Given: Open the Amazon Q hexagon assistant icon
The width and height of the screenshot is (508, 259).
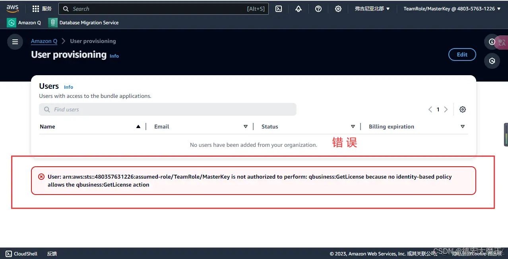Looking at the screenshot, I should [x=492, y=61].
